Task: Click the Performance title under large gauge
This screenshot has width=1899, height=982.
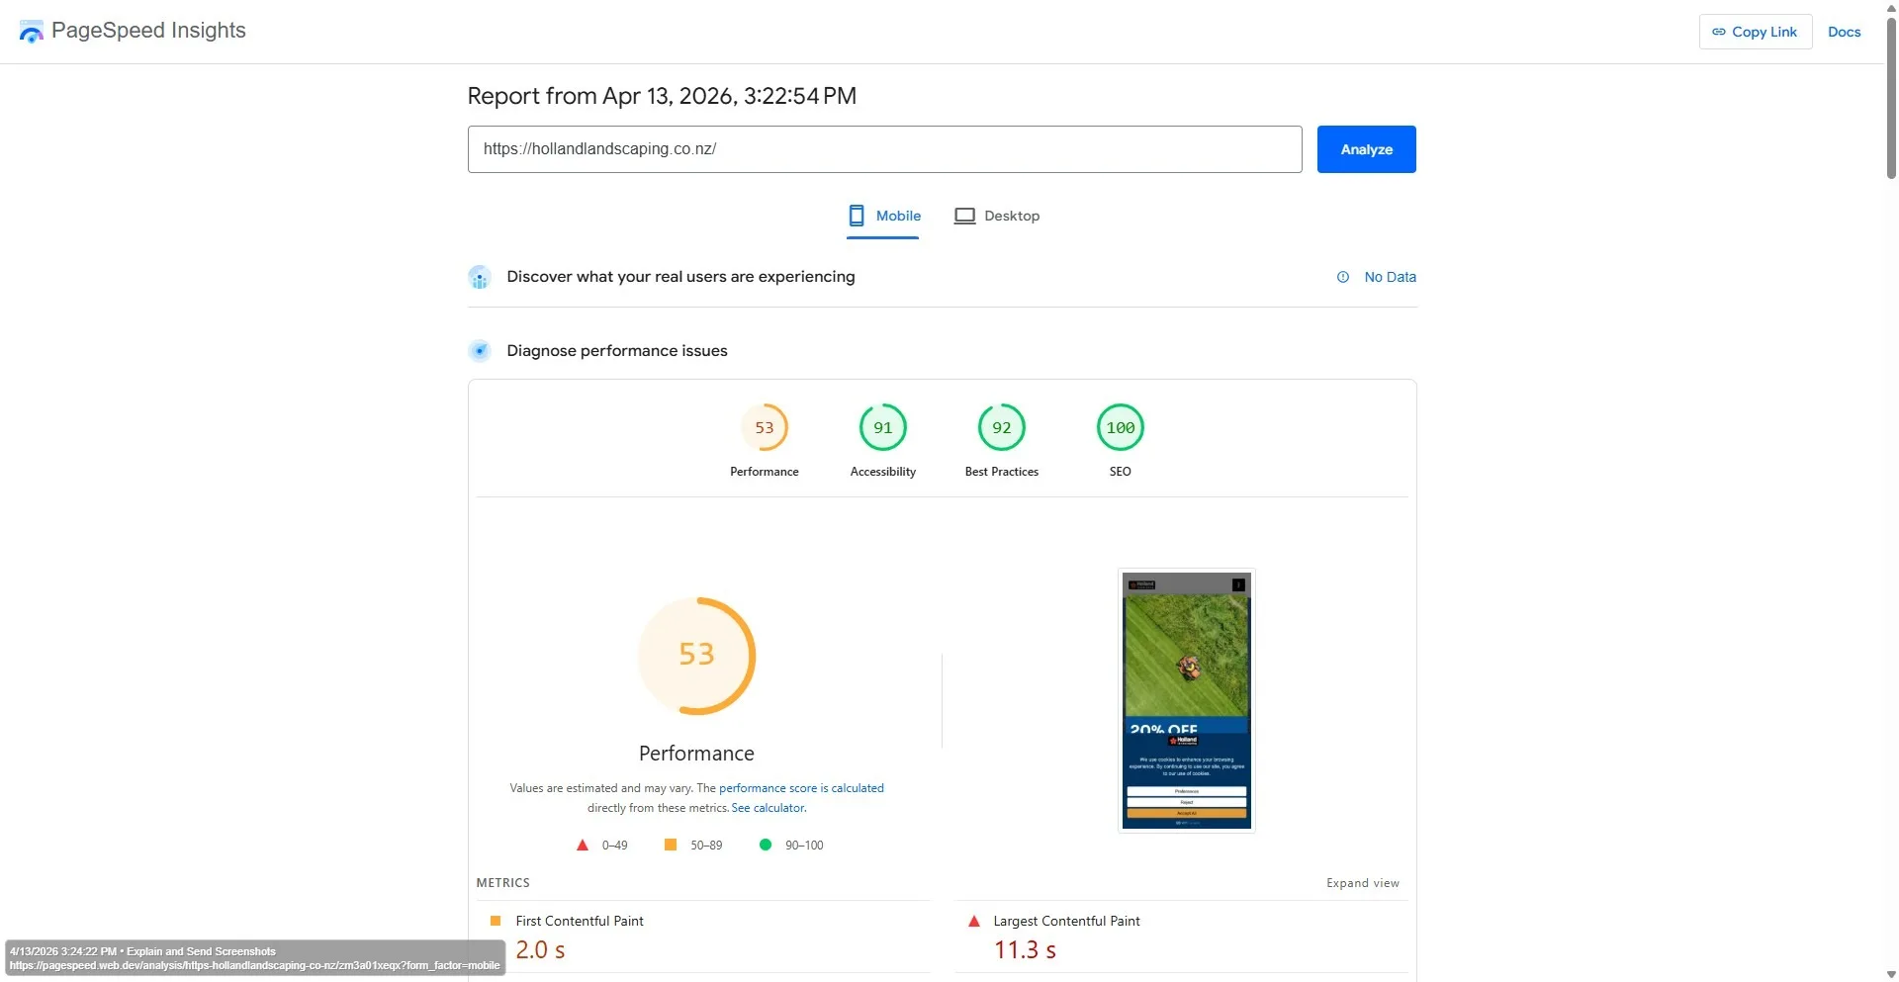Action: (696, 754)
